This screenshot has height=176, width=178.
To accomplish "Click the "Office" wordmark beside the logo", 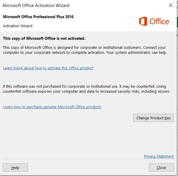I will 159,21.
